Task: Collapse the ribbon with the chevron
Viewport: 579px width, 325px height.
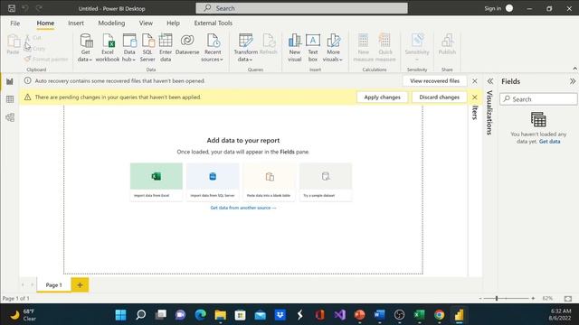Action: (574, 69)
